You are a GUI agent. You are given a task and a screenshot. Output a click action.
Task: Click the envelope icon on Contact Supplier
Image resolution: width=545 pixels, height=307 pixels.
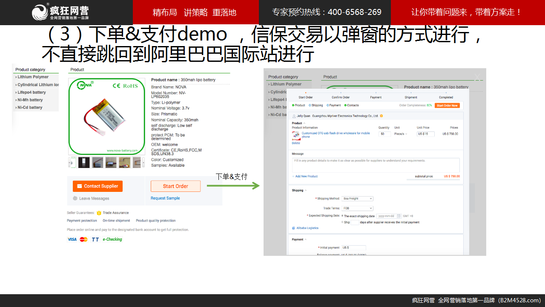(x=79, y=186)
